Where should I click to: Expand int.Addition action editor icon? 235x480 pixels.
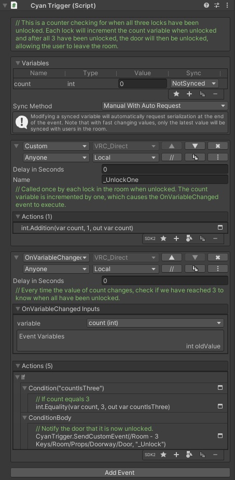point(220,228)
